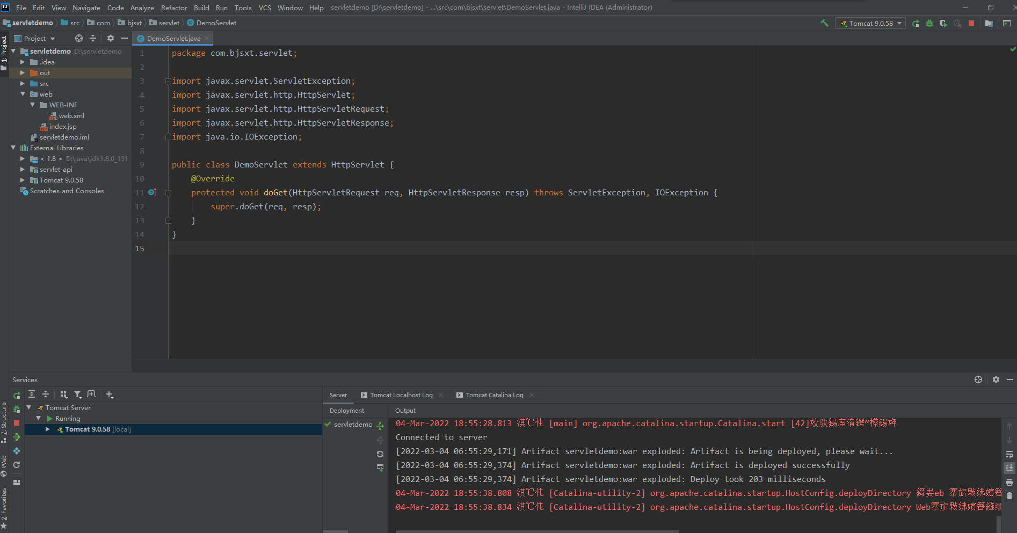Expand the servlet-api library
Viewport: 1017px width, 533px height.
tap(23, 169)
